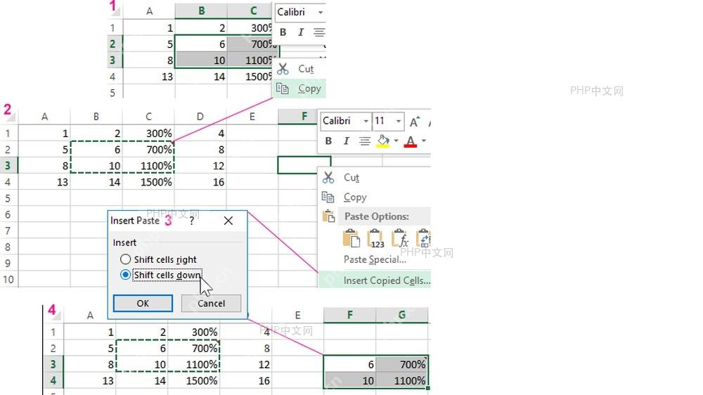This screenshot has height=395, width=703.
Task: Click Center align in the mini toolbar showing size 11
Action: (x=365, y=141)
